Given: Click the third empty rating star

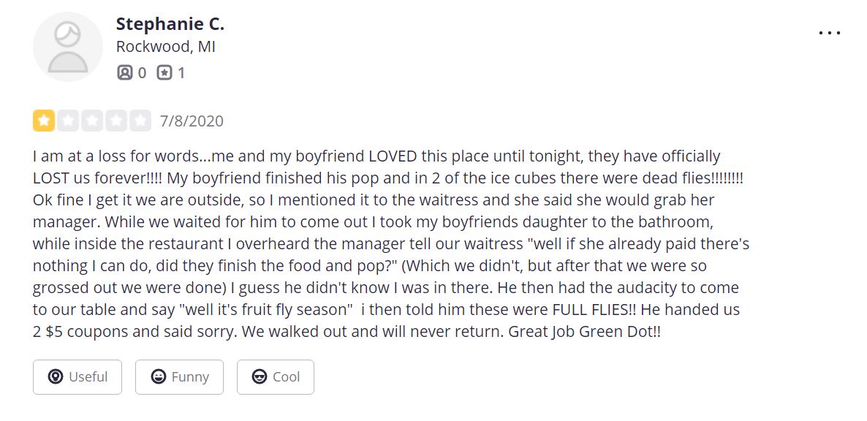Looking at the screenshot, I should point(92,121).
